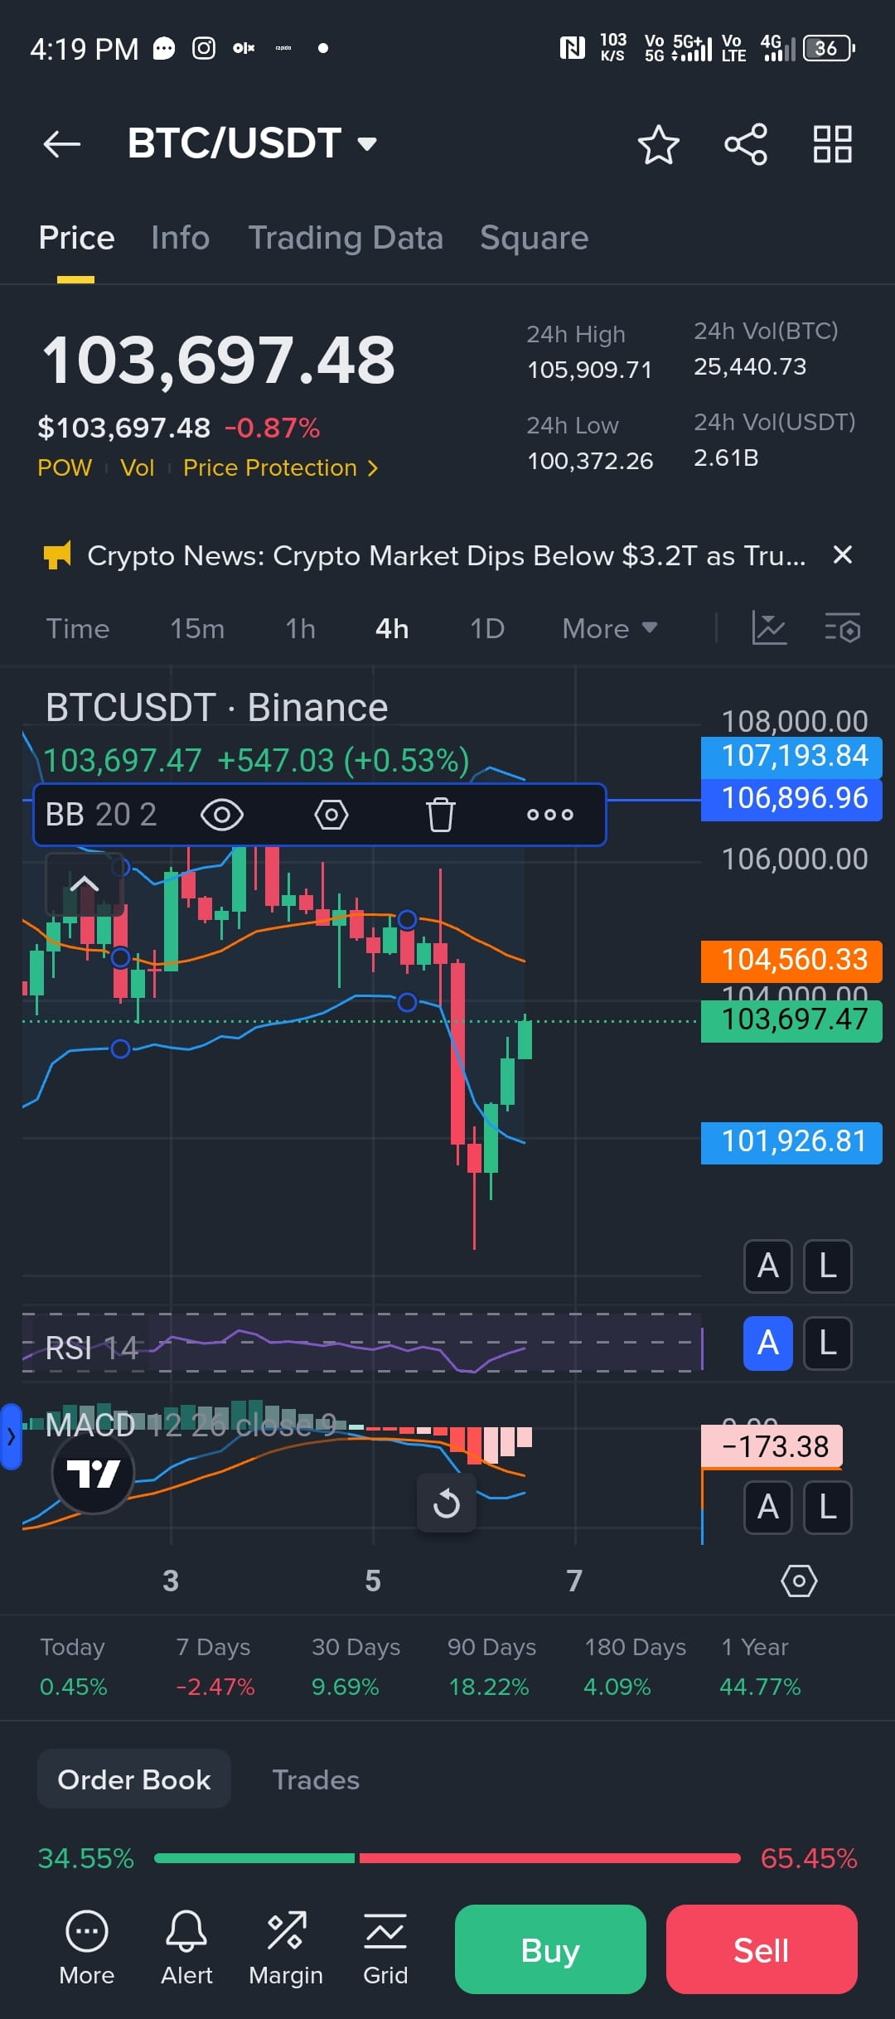The image size is (895, 2019).
Task: Tap the MACD 12 26 close 9 label
Action: coord(191,1425)
